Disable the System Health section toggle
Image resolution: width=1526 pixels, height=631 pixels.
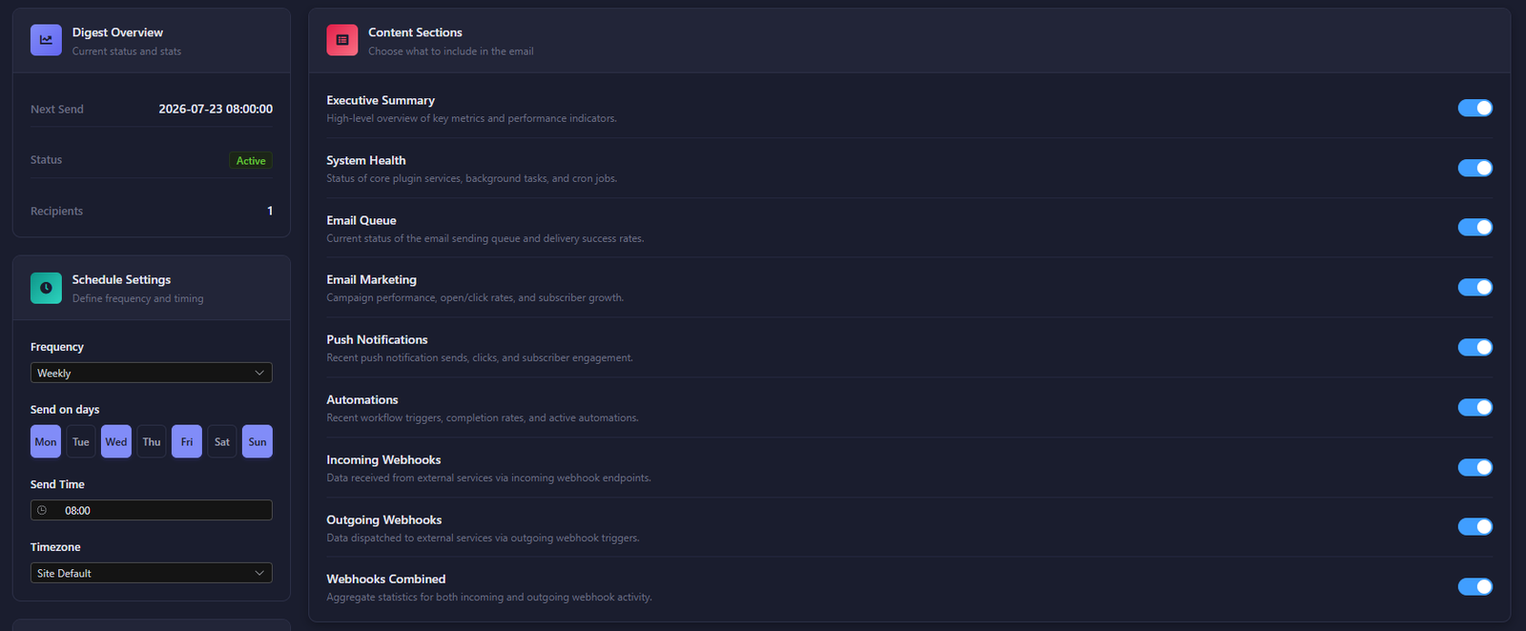(x=1474, y=168)
